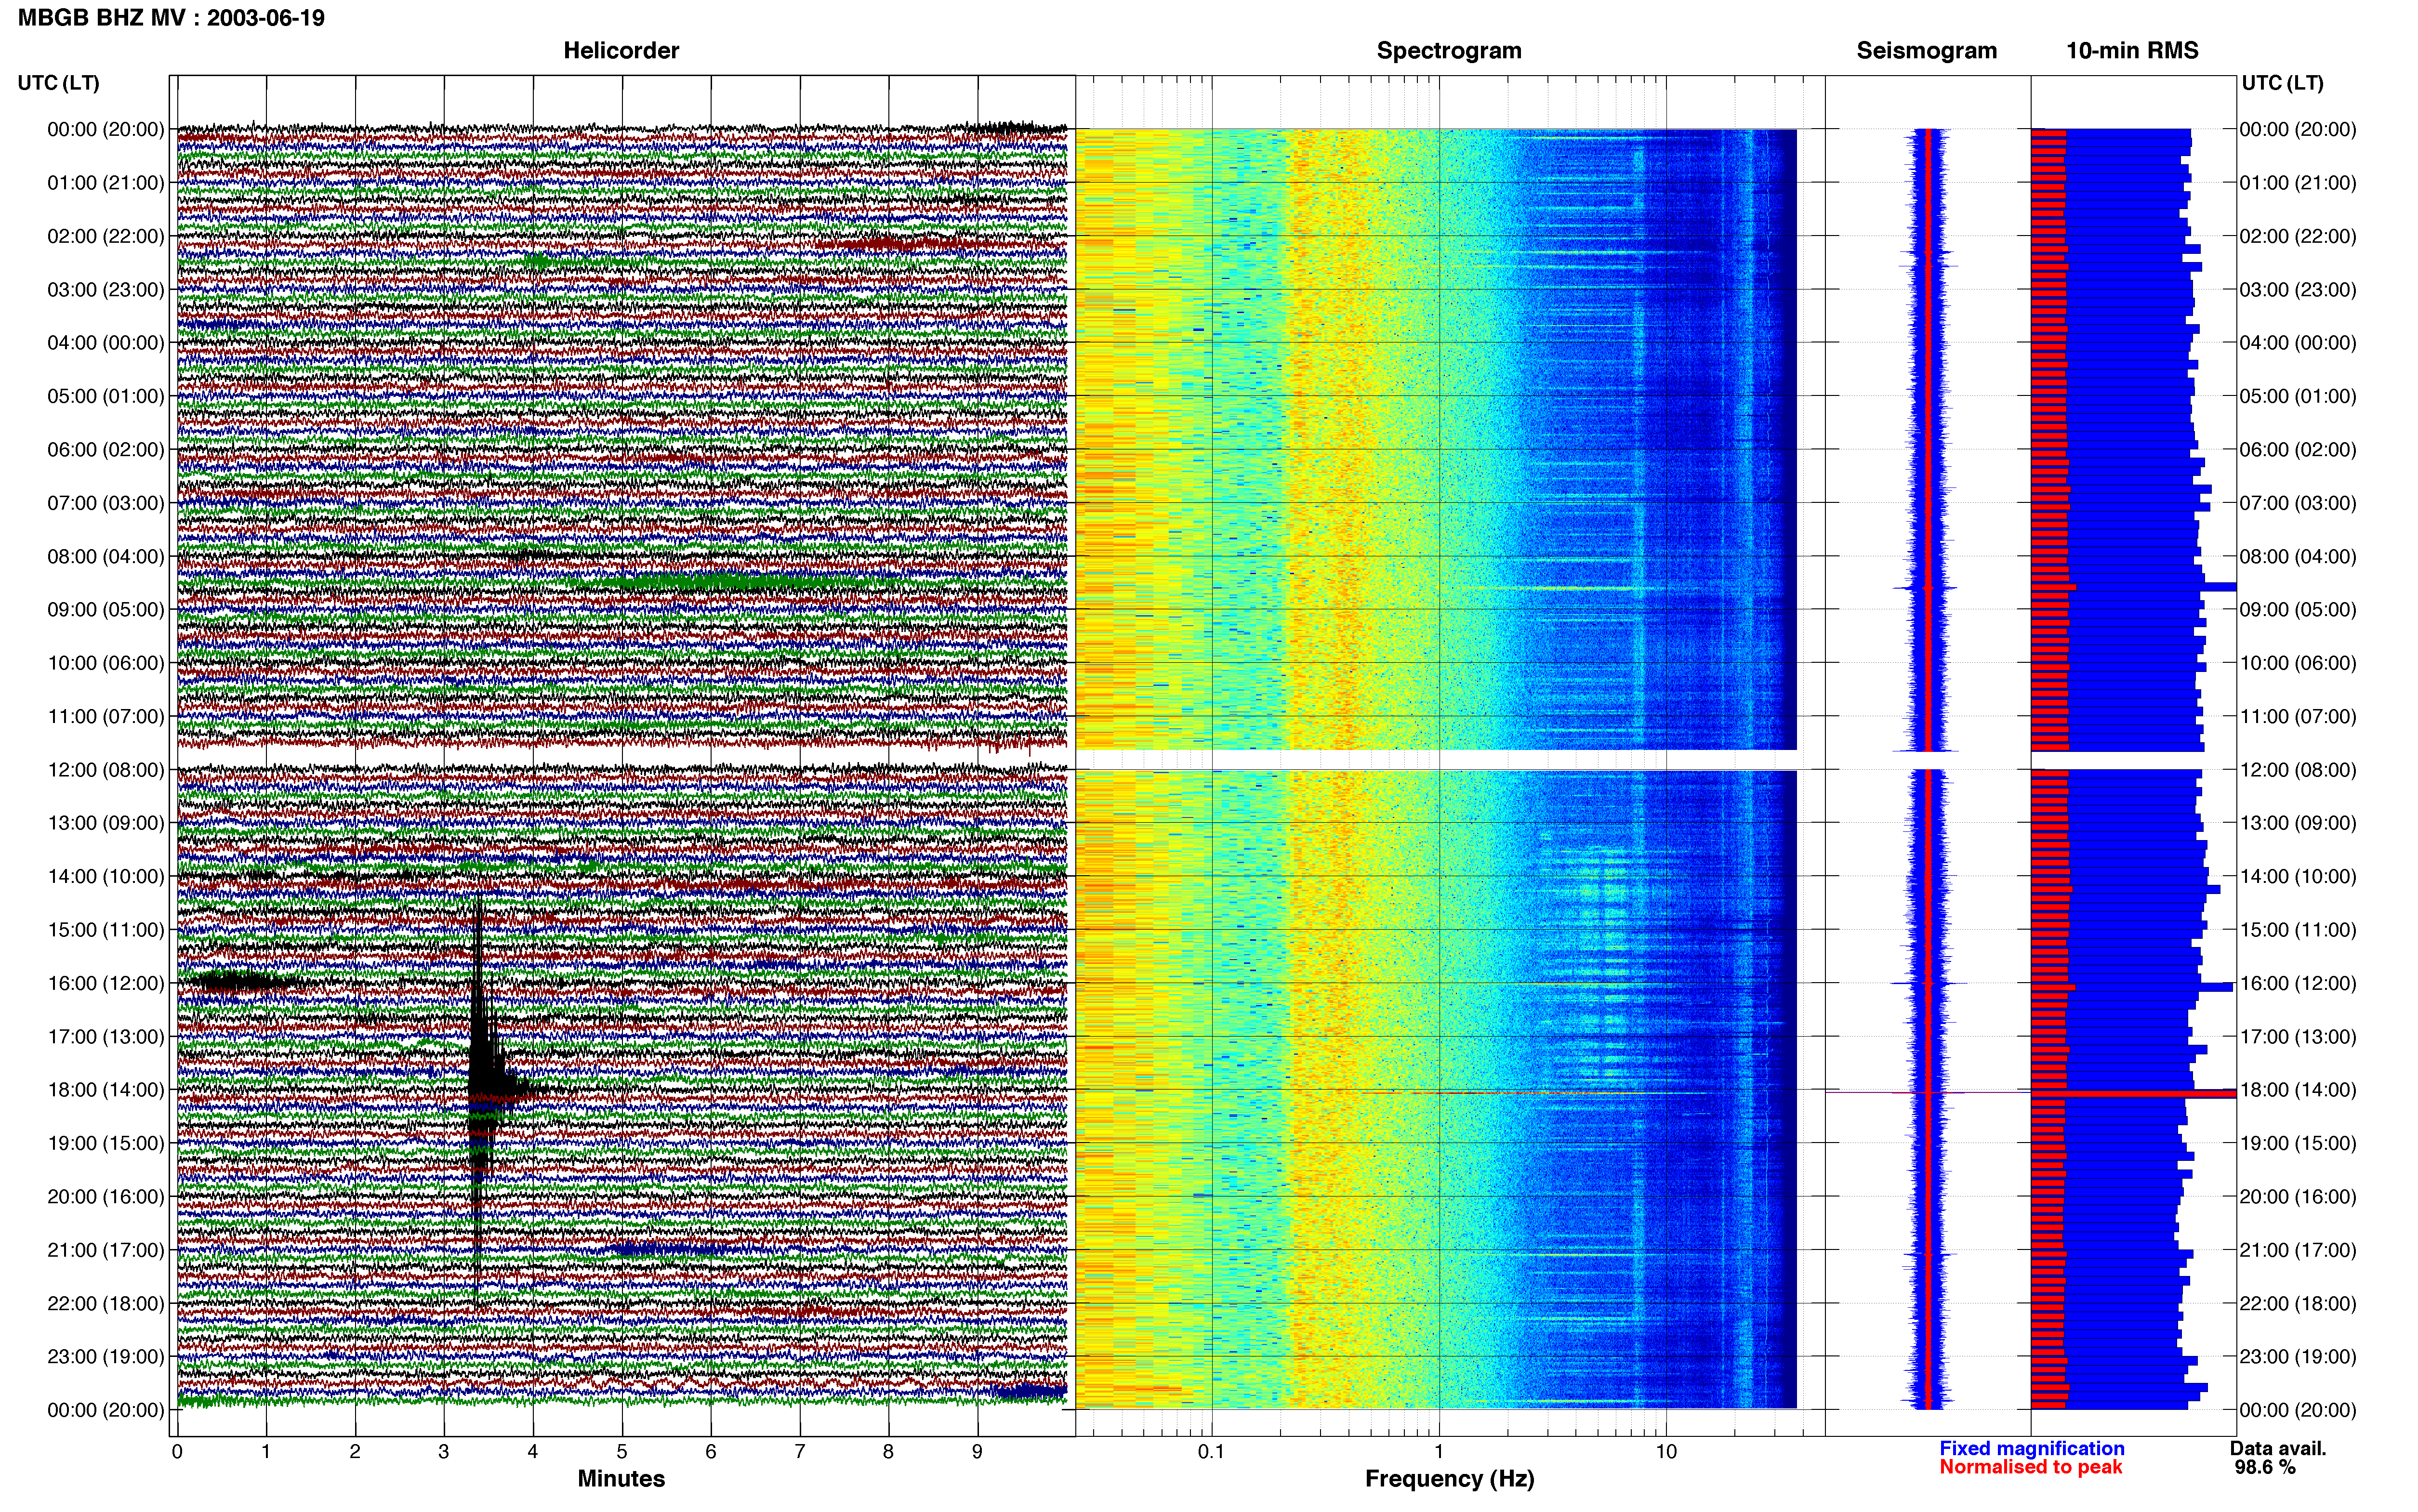Click "08:00 (04:00)" on the left time axis
Viewport: 2418px width, 1512px height.
coord(106,556)
